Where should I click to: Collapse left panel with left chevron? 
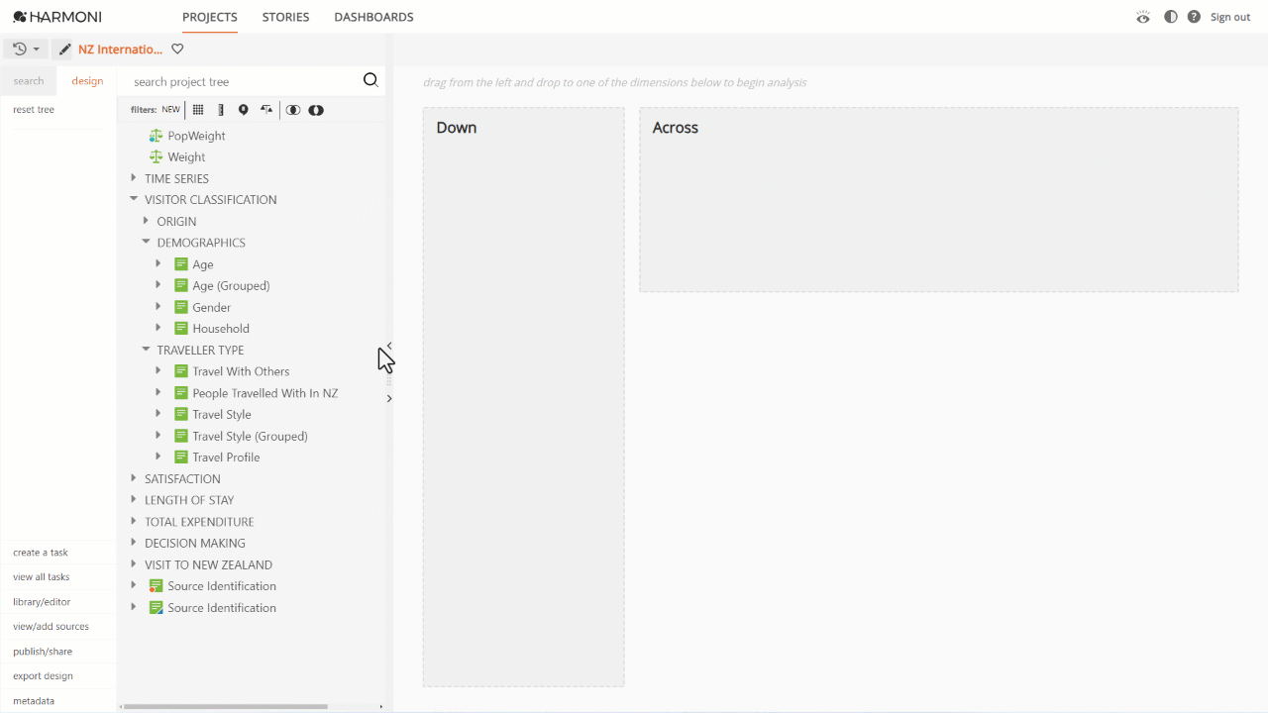[x=389, y=346]
